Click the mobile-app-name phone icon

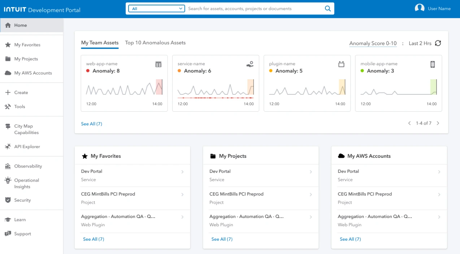(x=433, y=64)
